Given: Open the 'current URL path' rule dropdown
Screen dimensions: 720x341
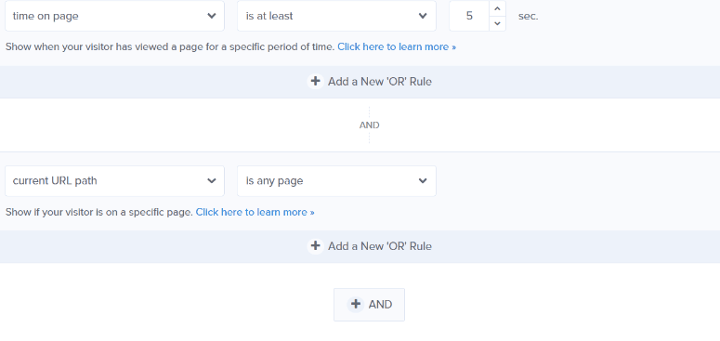Looking at the screenshot, I should click(114, 181).
